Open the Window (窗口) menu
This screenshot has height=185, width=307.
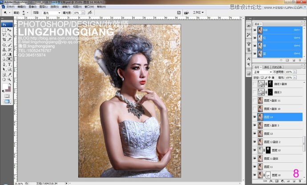coord(89,7)
